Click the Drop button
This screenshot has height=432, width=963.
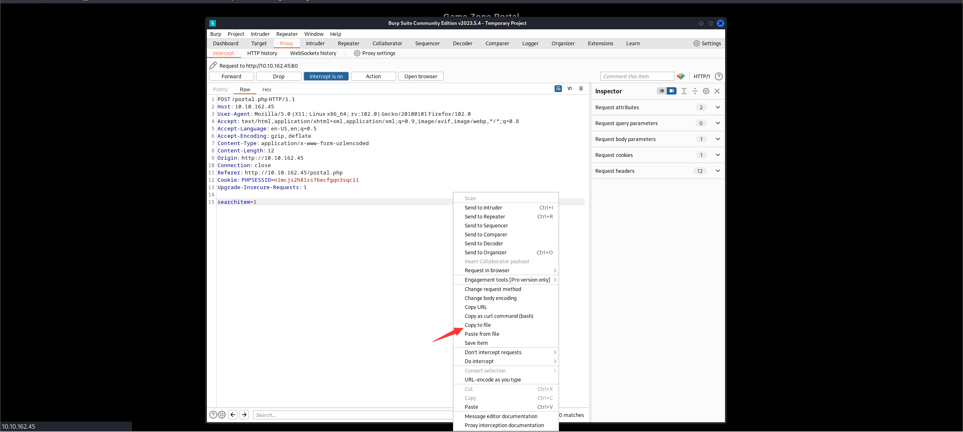pos(279,77)
